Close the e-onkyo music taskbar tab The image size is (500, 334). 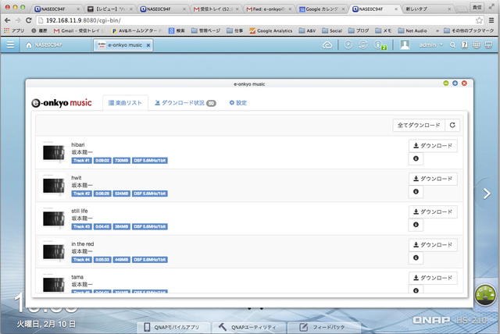pos(148,45)
